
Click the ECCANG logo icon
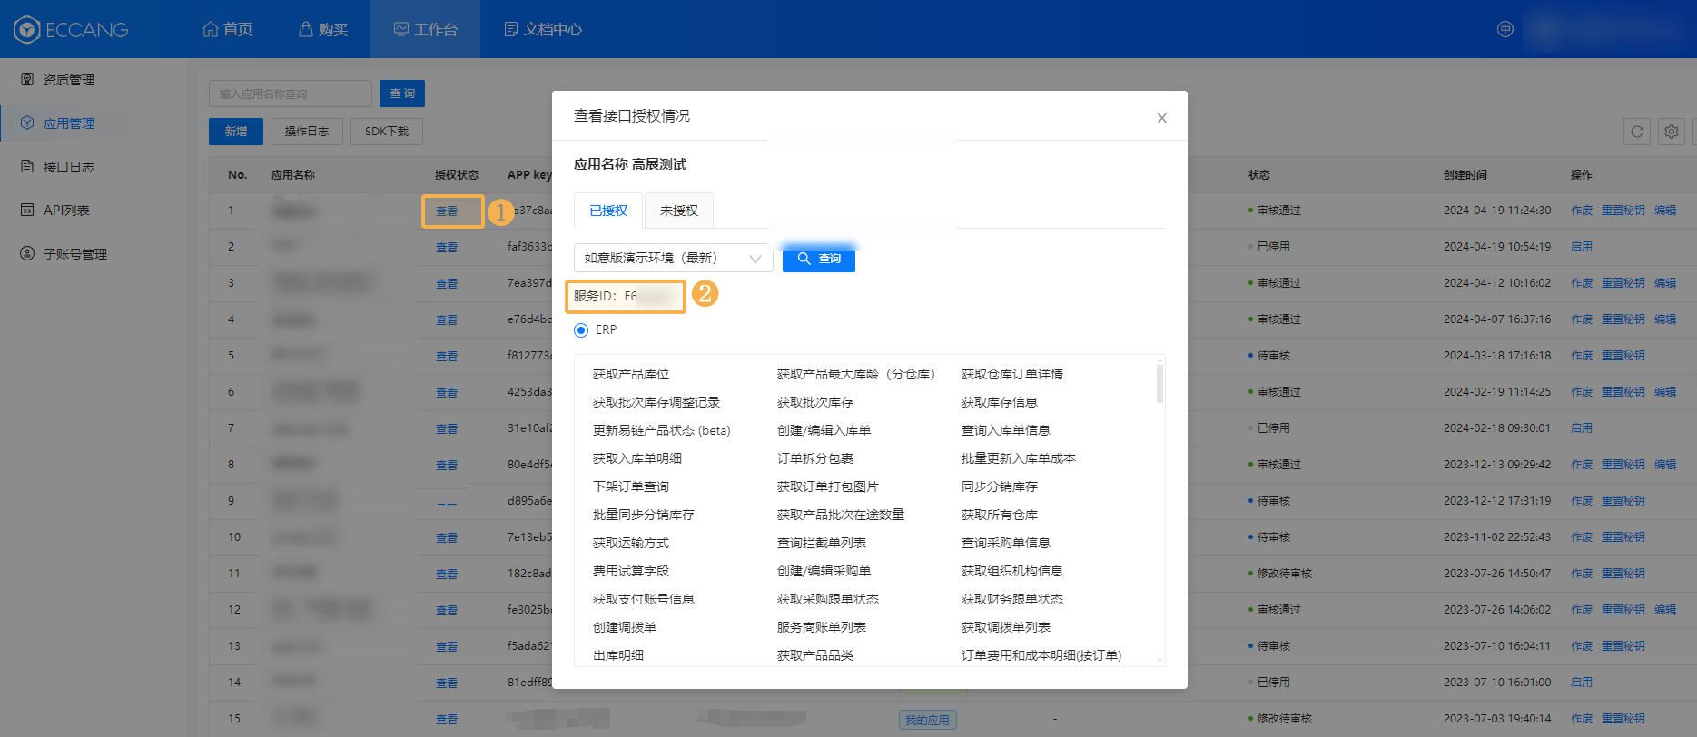click(x=27, y=29)
